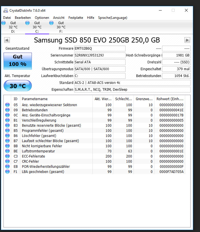Image resolution: width=200 pixels, height=232 pixels.
Task: Open the Festplatte menu
Action: click(76, 18)
